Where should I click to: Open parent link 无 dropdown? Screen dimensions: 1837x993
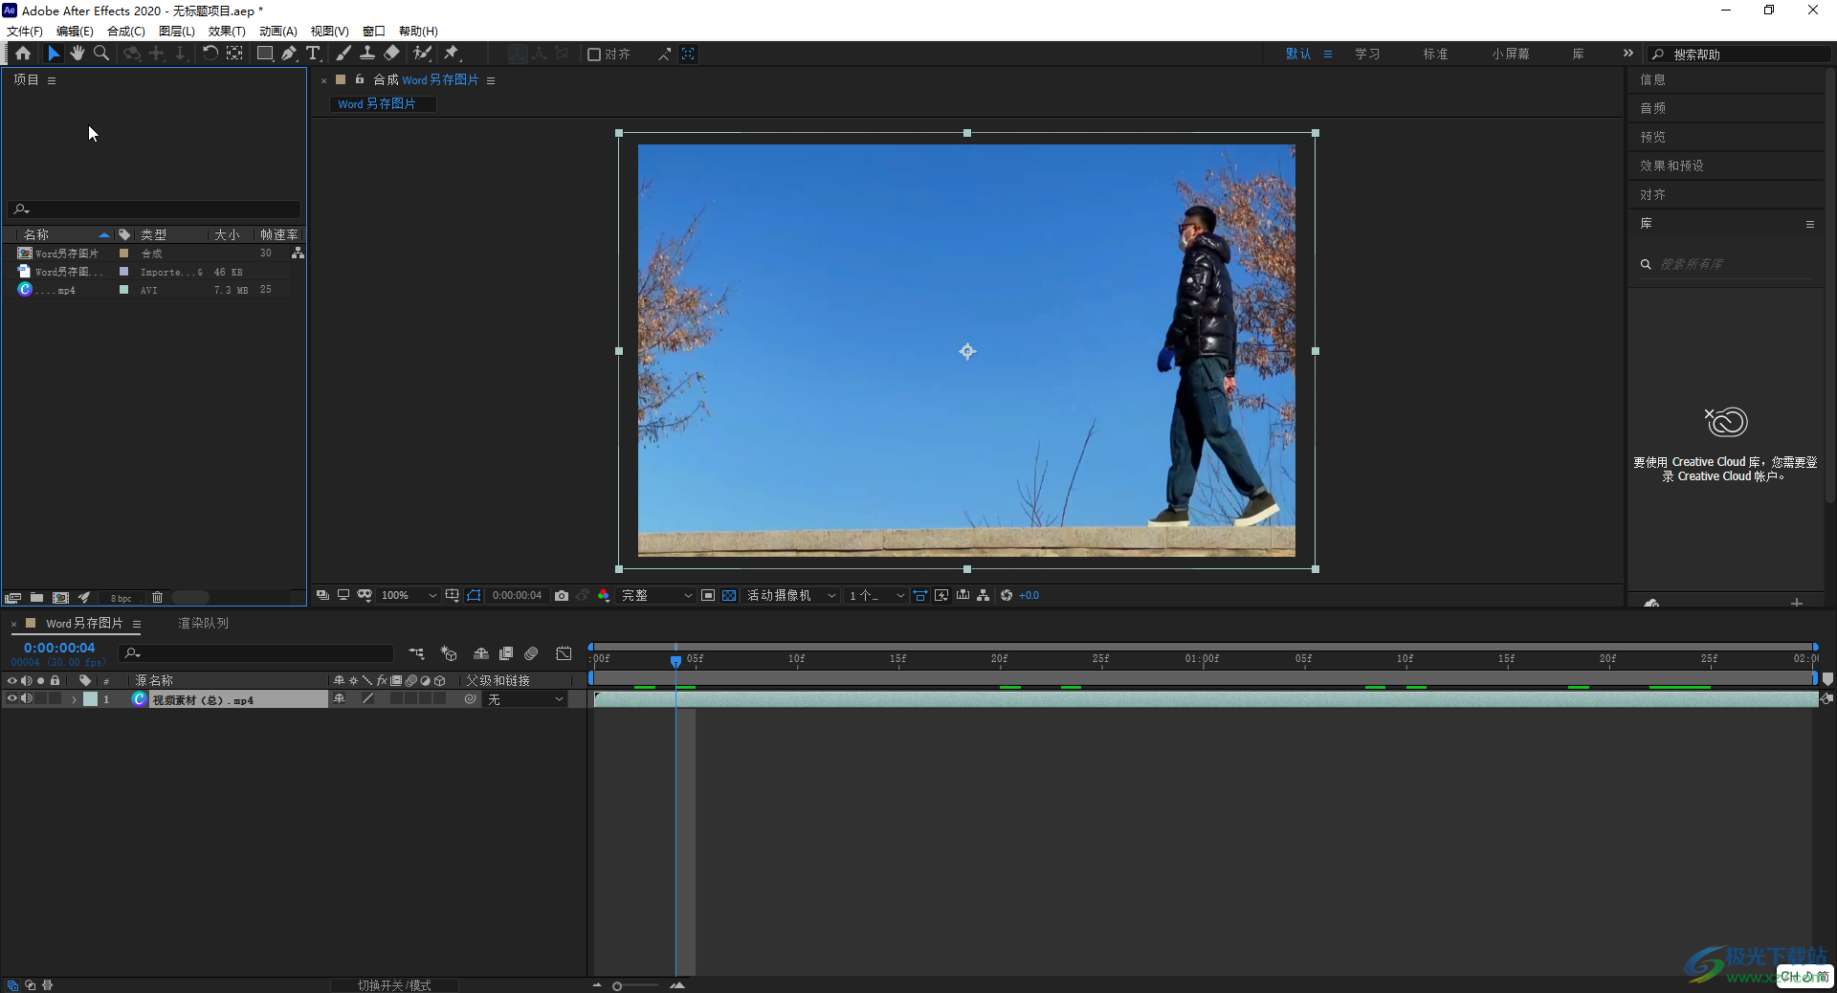[525, 699]
